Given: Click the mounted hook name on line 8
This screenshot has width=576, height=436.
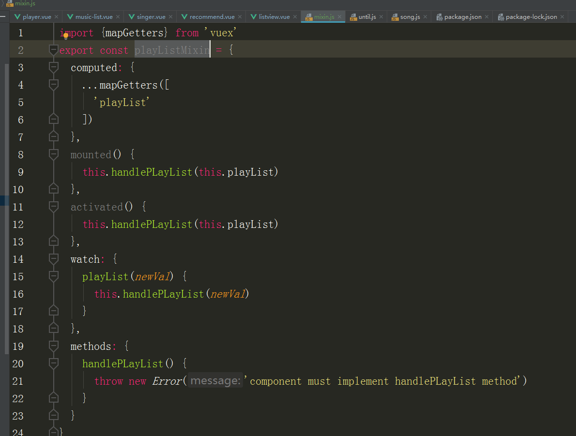Looking at the screenshot, I should [x=91, y=155].
